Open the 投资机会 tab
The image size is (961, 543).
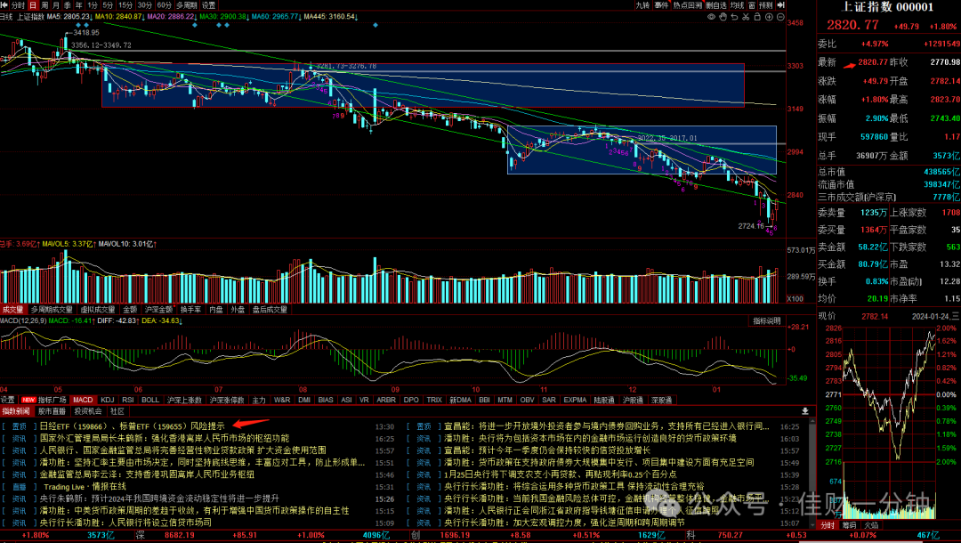click(x=87, y=411)
